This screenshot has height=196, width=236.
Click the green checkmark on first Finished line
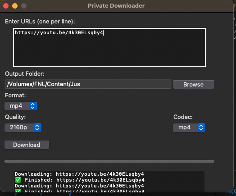click(x=18, y=180)
